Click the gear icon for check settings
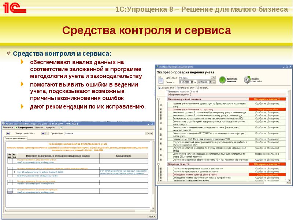The height and width of the screenshot is (220, 293). 247,80
